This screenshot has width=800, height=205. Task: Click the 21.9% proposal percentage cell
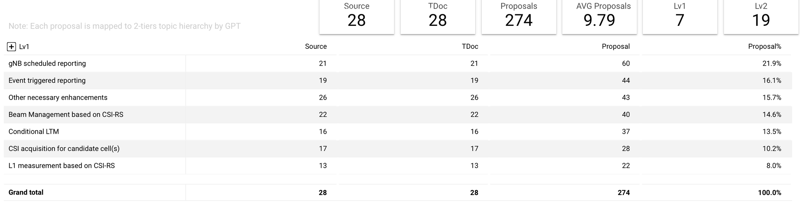coord(772,63)
